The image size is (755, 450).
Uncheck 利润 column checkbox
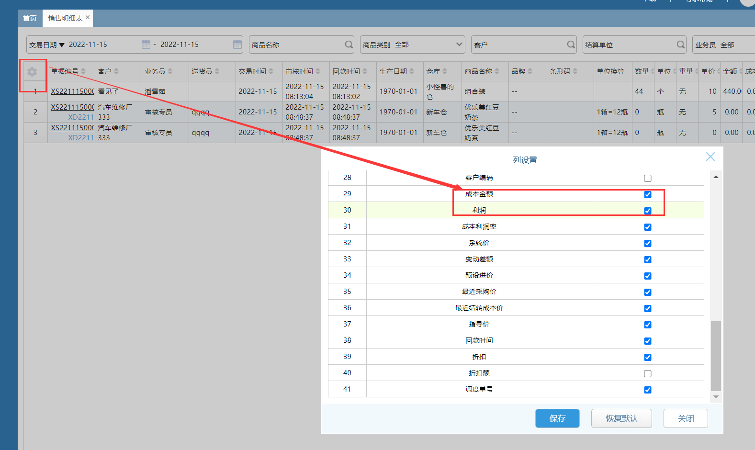click(x=648, y=211)
